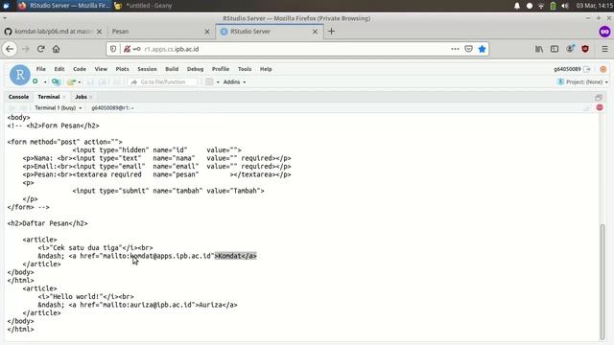Expand recent files dropdown arrow beside folder
Image resolution: width=614 pixels, height=345 pixels.
[80, 82]
